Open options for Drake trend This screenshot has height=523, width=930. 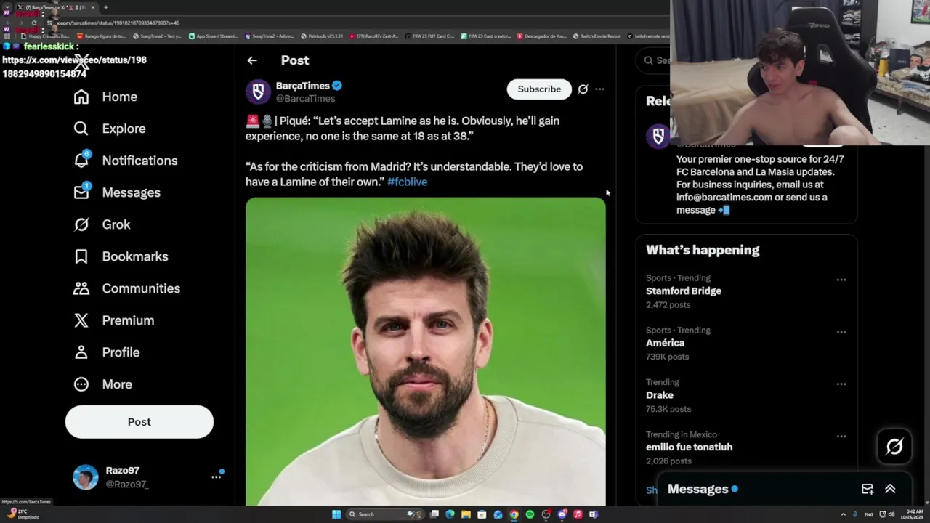(x=841, y=384)
